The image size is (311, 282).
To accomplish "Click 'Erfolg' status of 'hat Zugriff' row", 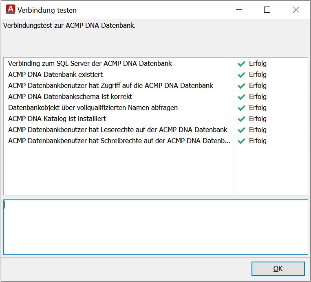I will pos(258,86).
